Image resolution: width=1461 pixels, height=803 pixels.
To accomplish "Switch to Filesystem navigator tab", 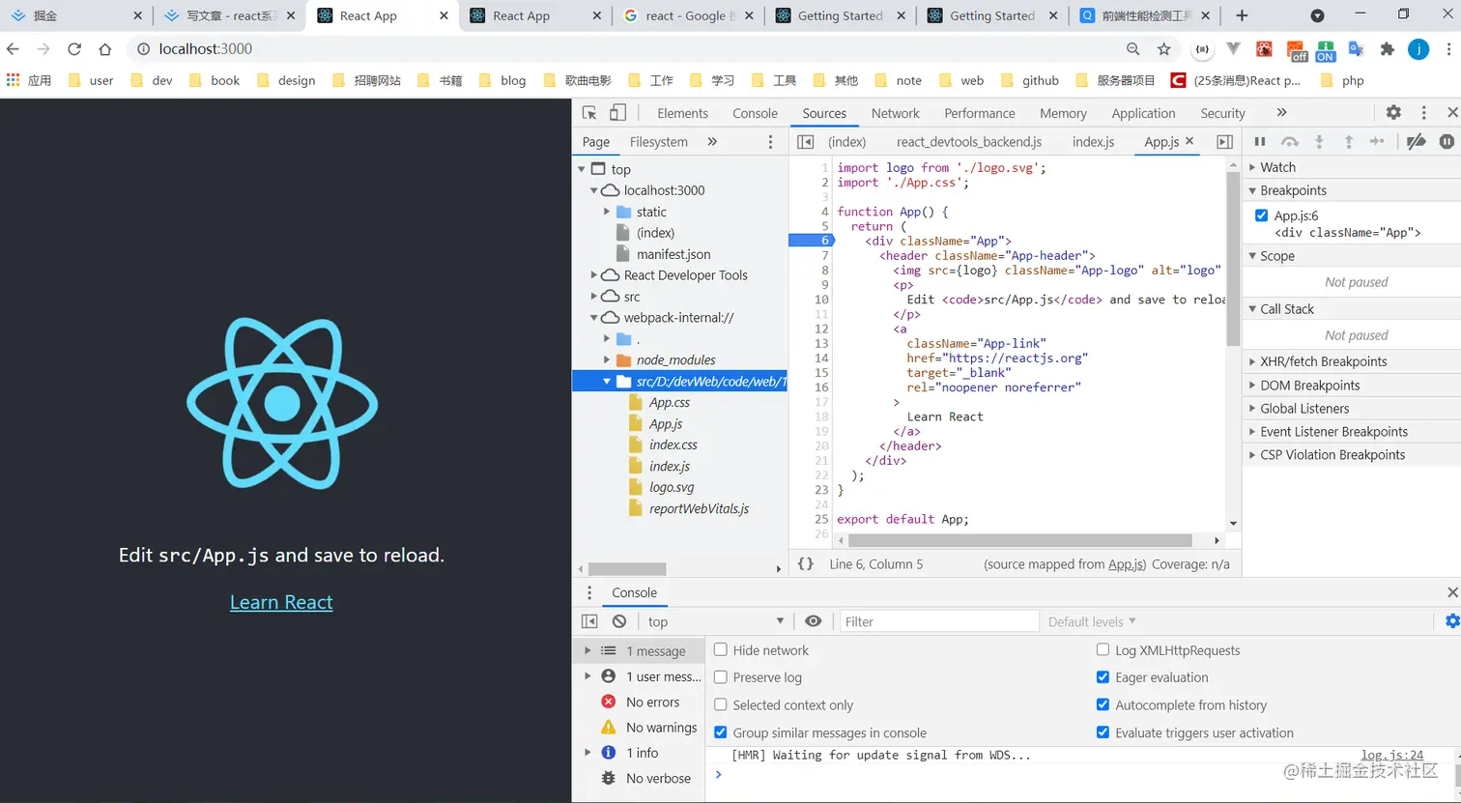I will pyautogui.click(x=659, y=142).
